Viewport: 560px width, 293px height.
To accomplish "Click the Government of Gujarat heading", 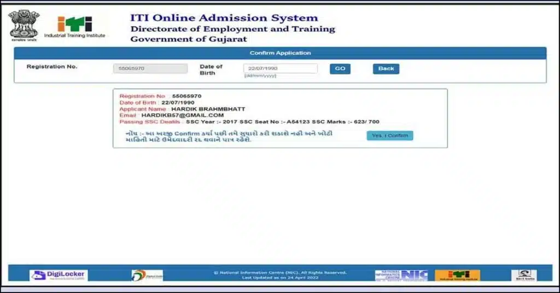I will point(189,39).
